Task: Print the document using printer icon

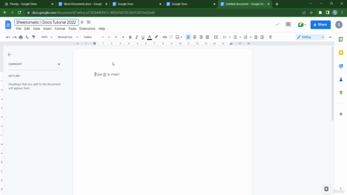Action: tap(21, 37)
